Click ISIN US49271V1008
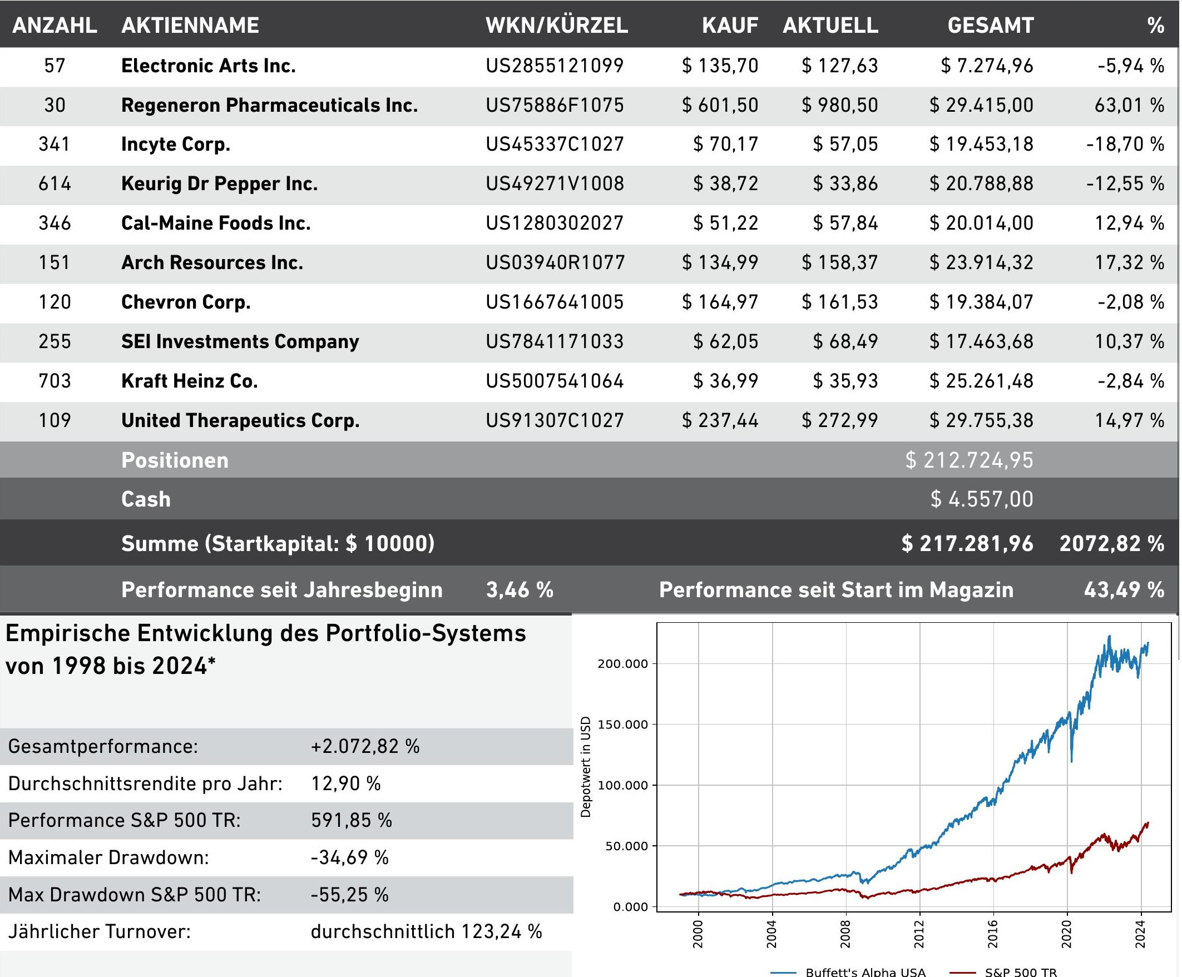The height and width of the screenshot is (977, 1182). click(555, 184)
